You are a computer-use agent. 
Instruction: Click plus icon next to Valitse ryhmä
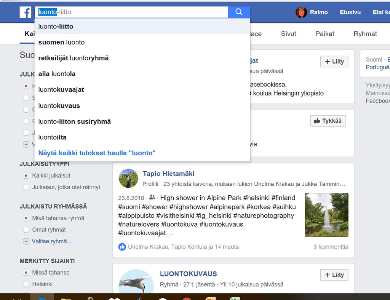point(26,241)
